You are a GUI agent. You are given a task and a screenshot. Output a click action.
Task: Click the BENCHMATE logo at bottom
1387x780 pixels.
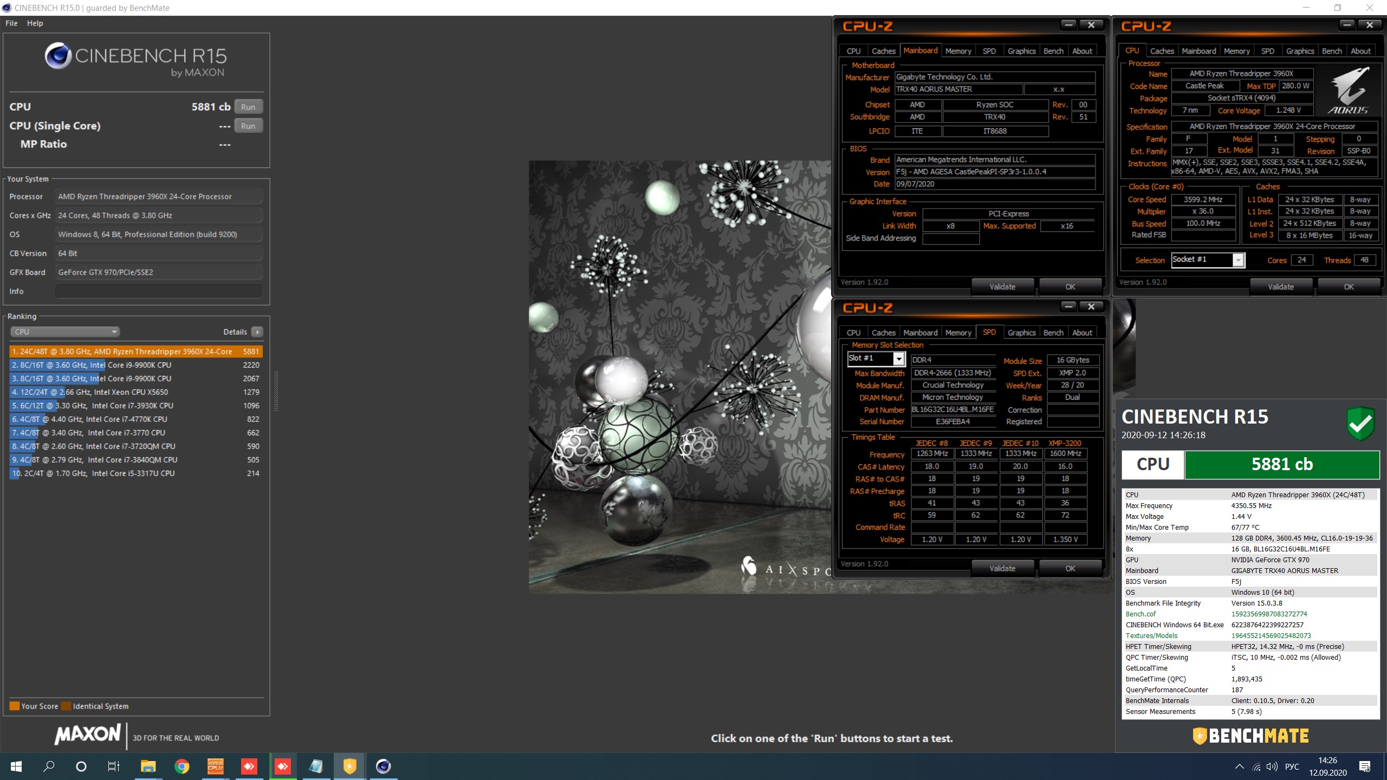[x=1250, y=736]
